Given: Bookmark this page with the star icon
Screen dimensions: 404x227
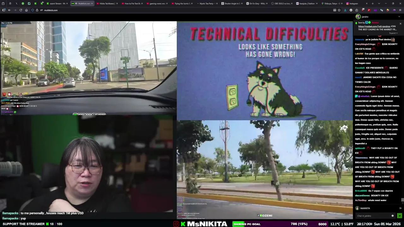Looking at the screenshot, I should click(x=339, y=10).
